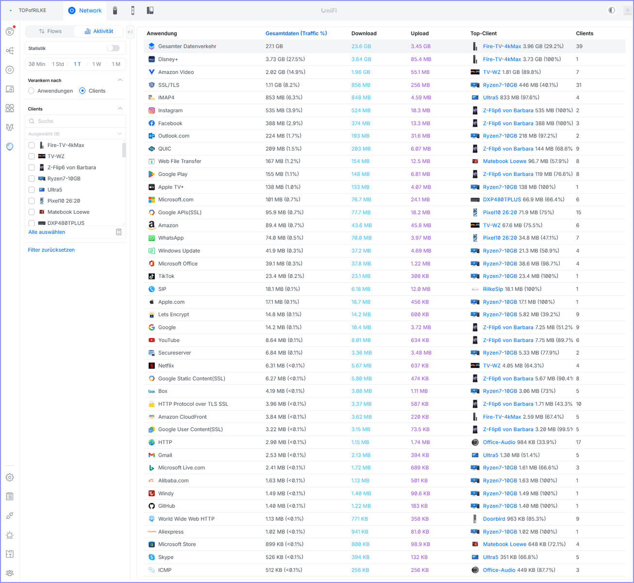Sort by the Download column header
This screenshot has width=634, height=583.
point(364,34)
